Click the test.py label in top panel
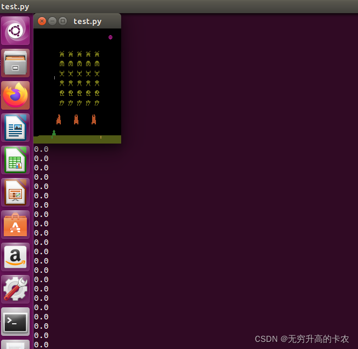 click(x=15, y=7)
